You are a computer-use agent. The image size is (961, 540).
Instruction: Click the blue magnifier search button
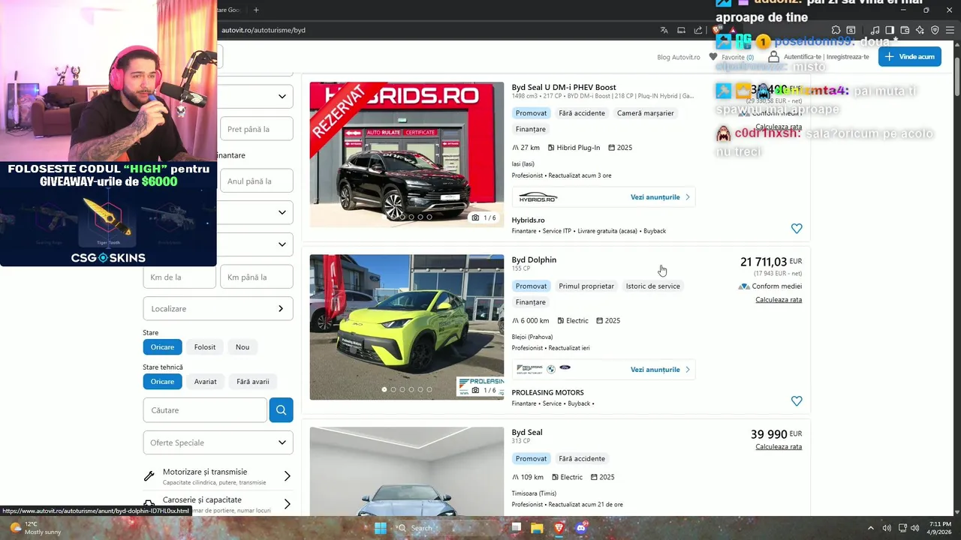(281, 410)
